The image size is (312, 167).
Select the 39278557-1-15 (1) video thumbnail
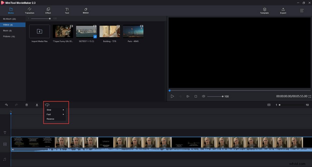86,32
